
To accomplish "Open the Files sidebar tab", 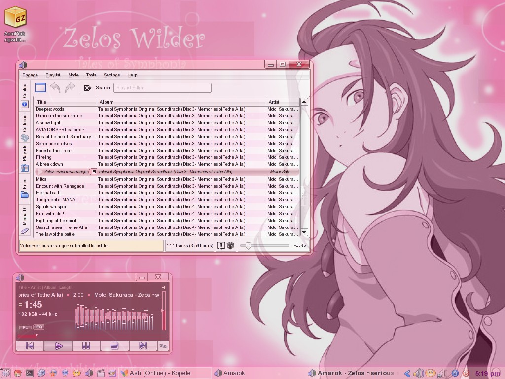I will point(25,188).
